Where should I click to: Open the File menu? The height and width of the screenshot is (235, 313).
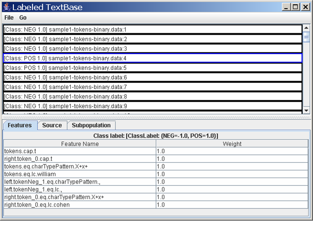click(x=9, y=18)
